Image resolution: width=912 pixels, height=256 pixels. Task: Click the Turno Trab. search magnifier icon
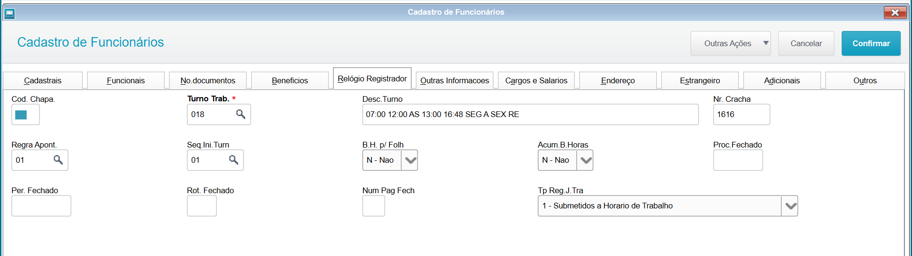tap(241, 114)
